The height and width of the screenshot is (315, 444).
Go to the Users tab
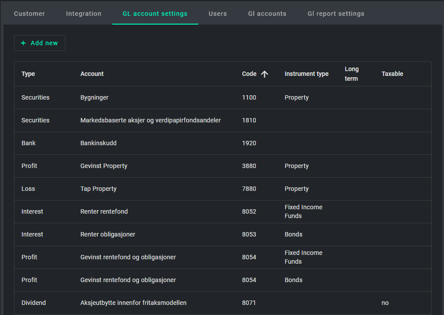pos(218,14)
